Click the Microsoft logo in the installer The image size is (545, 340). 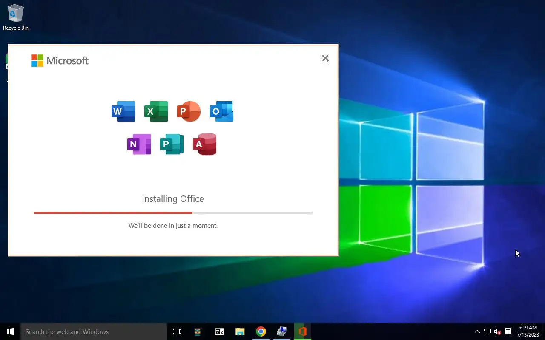tap(60, 61)
